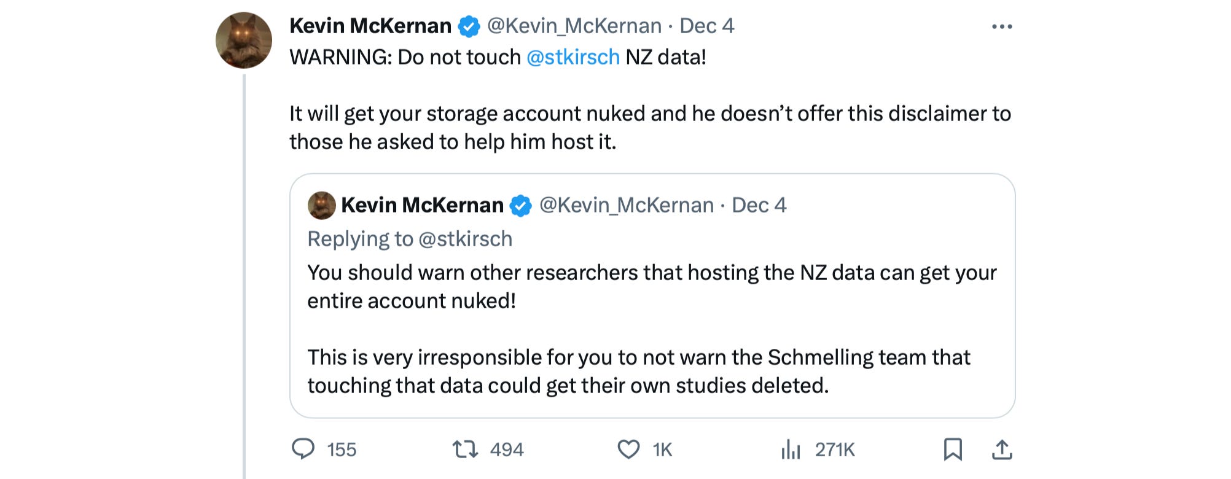Viewport: 1231px width, 479px height.
Task: Open the Dec 4 timestamp in quoted tweet
Action: (x=759, y=205)
